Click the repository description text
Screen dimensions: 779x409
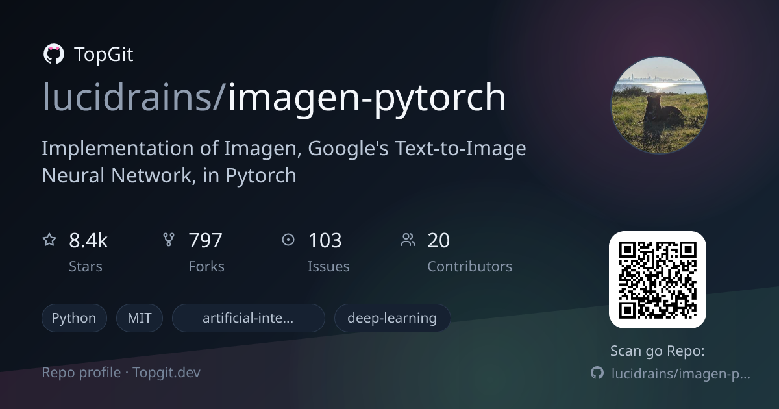284,162
